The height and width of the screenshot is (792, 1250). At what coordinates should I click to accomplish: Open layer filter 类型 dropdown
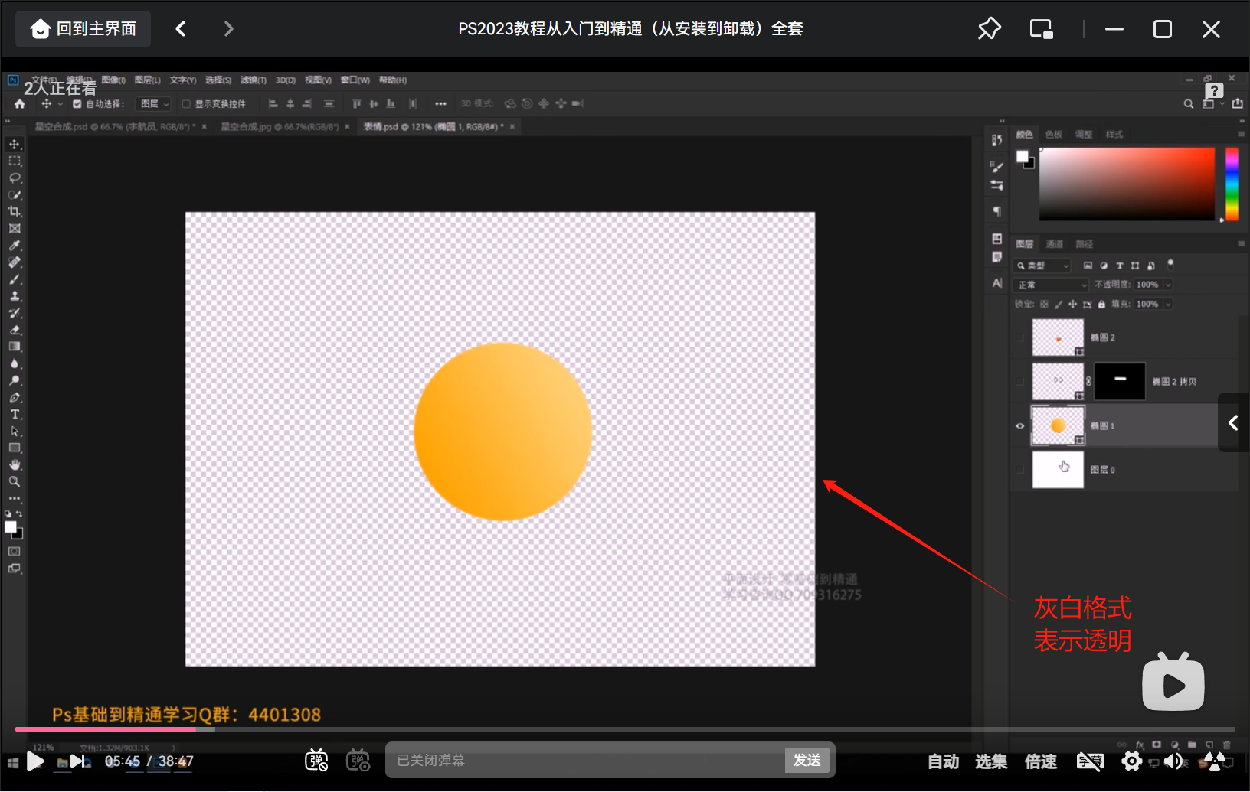point(1042,266)
